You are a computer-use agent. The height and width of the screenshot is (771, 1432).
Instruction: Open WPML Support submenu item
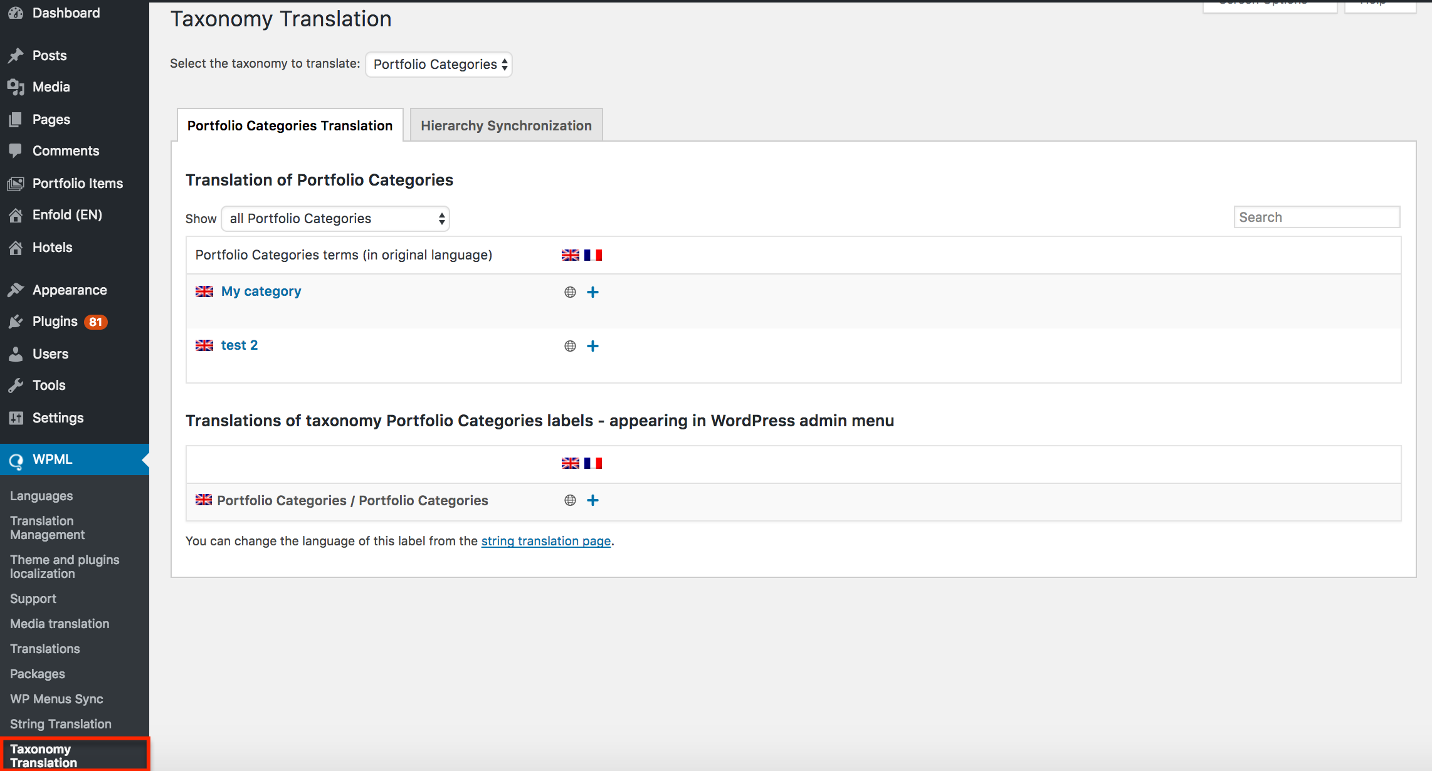tap(33, 599)
